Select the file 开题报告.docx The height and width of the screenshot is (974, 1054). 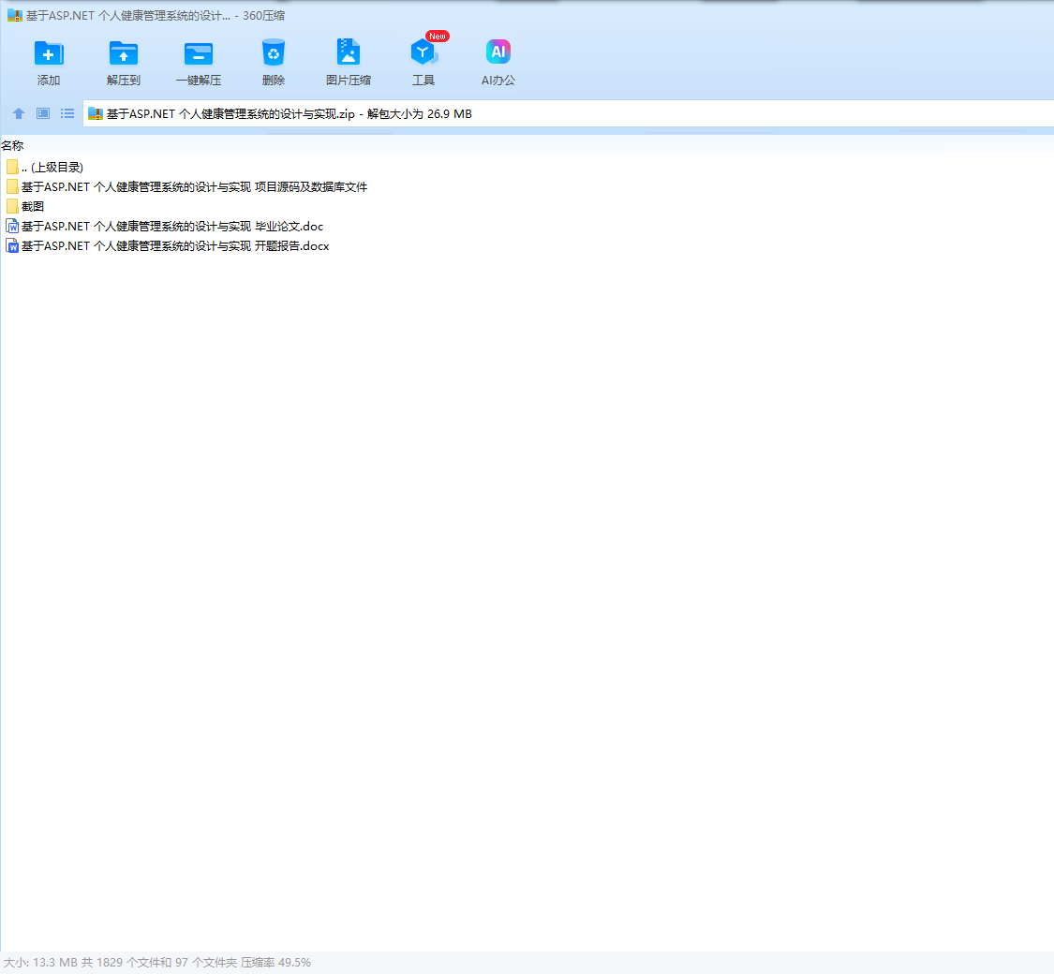click(x=175, y=246)
